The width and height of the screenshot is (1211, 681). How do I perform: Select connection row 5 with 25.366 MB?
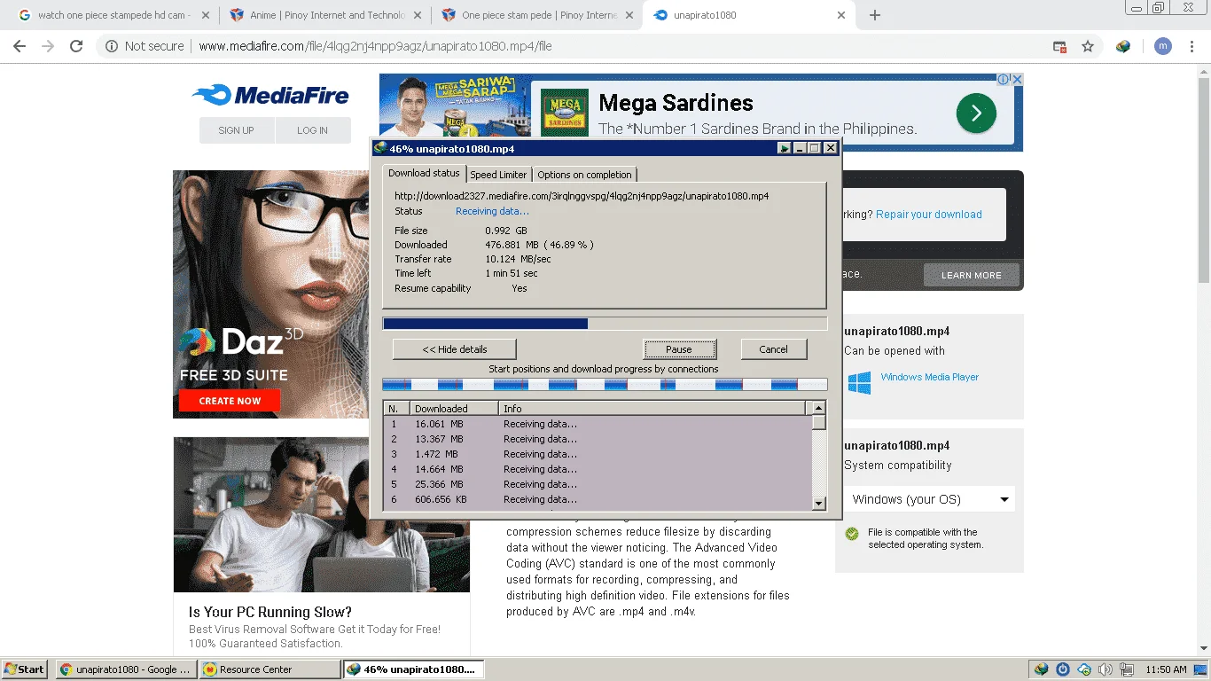598,484
